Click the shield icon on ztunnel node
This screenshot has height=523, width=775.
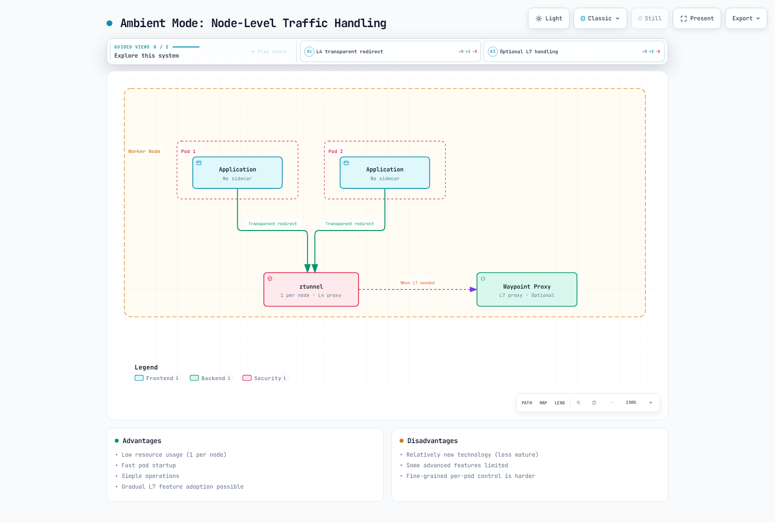(x=270, y=279)
